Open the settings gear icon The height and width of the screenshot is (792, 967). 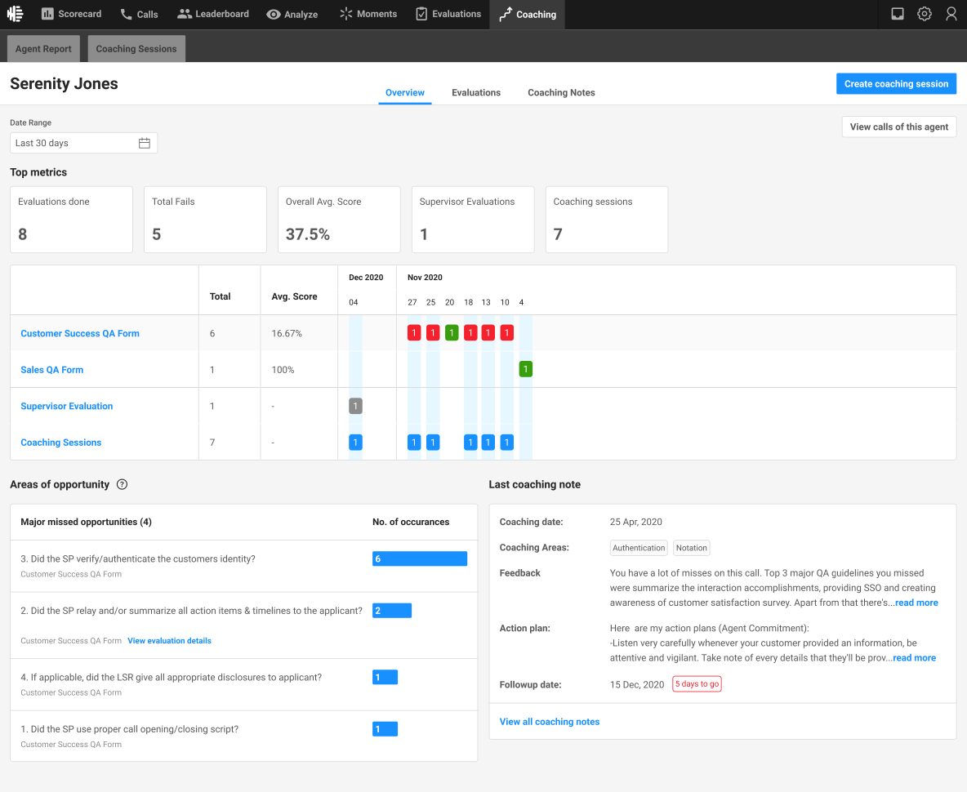click(x=924, y=14)
